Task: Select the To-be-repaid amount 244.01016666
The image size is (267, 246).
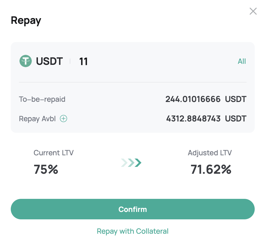Action: tap(193, 99)
